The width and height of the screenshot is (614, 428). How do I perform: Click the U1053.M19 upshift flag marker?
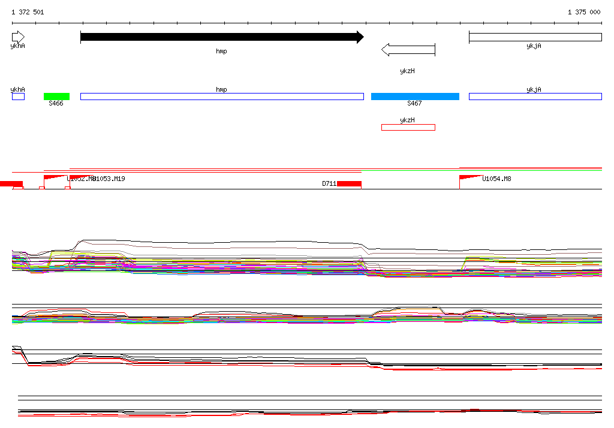[x=80, y=178]
